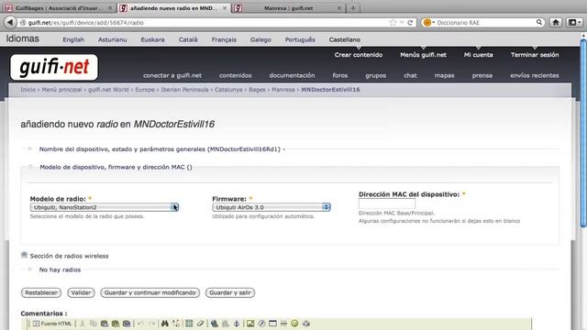Bookmark this page with the star icon
Viewport: 587px width, 330px height.
[393, 22]
